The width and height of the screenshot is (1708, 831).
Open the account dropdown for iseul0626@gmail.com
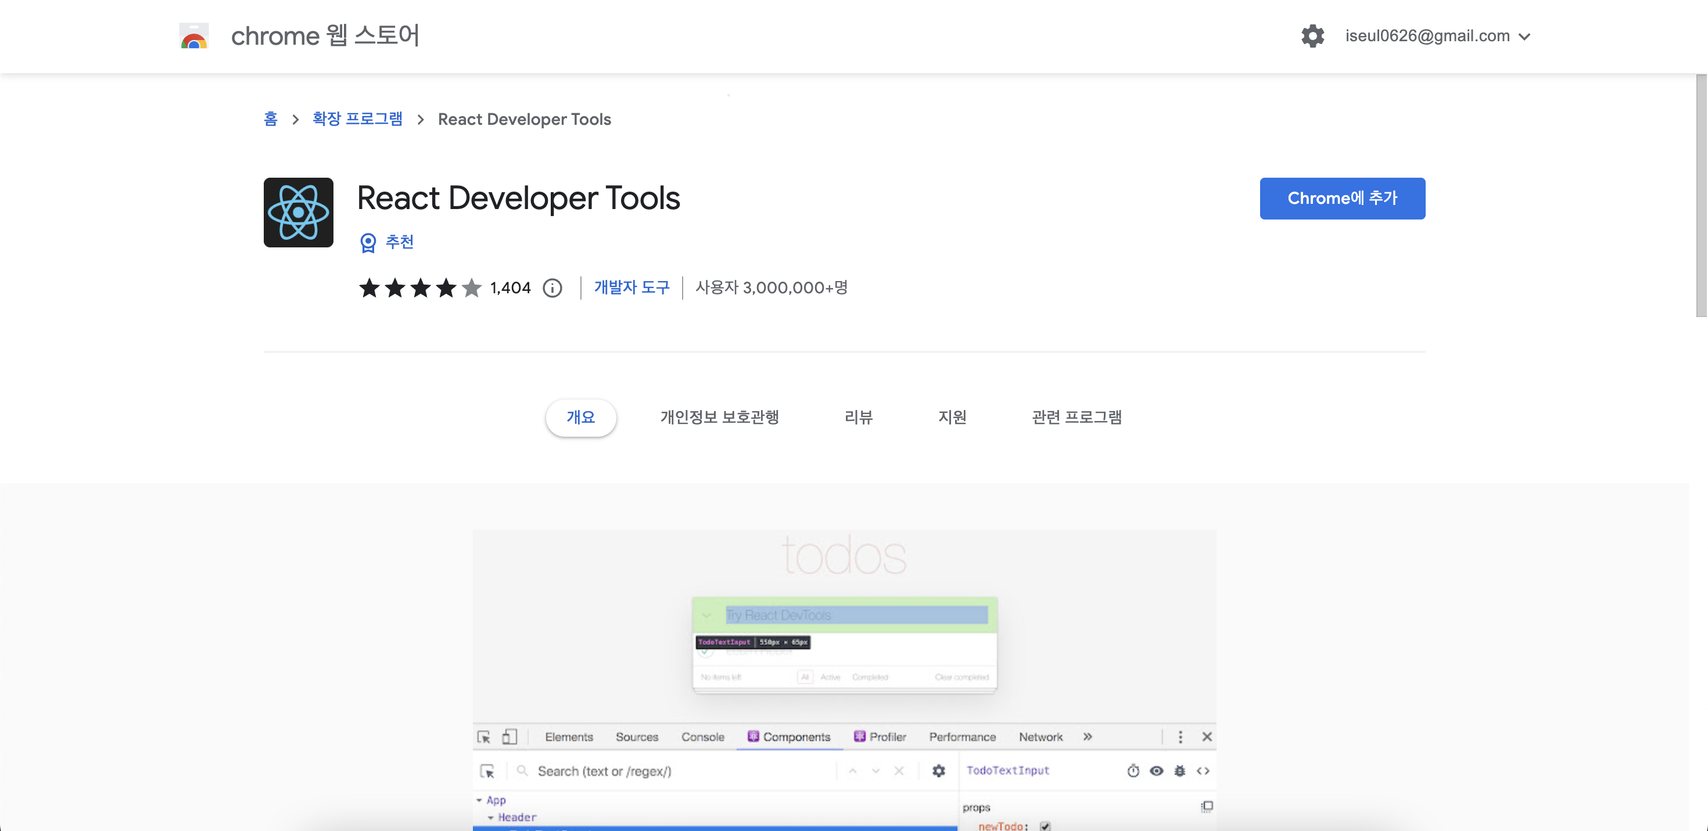point(1437,36)
